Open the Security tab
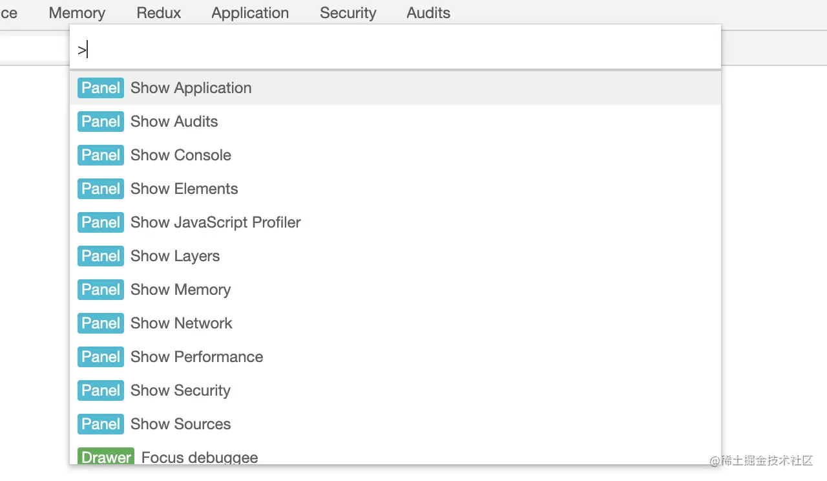Screen dimensions: 827x481 coord(348,13)
